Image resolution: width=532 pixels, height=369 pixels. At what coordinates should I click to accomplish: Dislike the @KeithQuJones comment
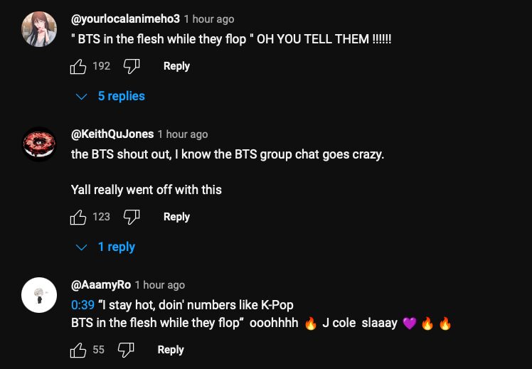[x=132, y=217]
